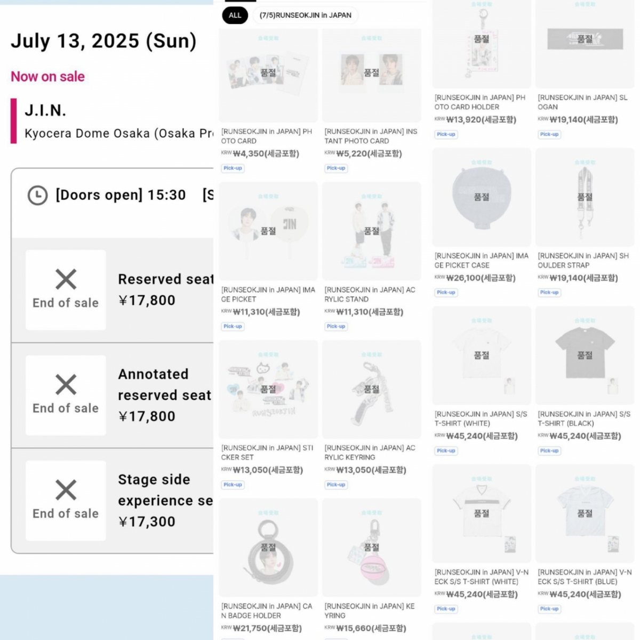
Task: Click the PHOTO CARD HOLDER title link
Action: [x=479, y=102]
